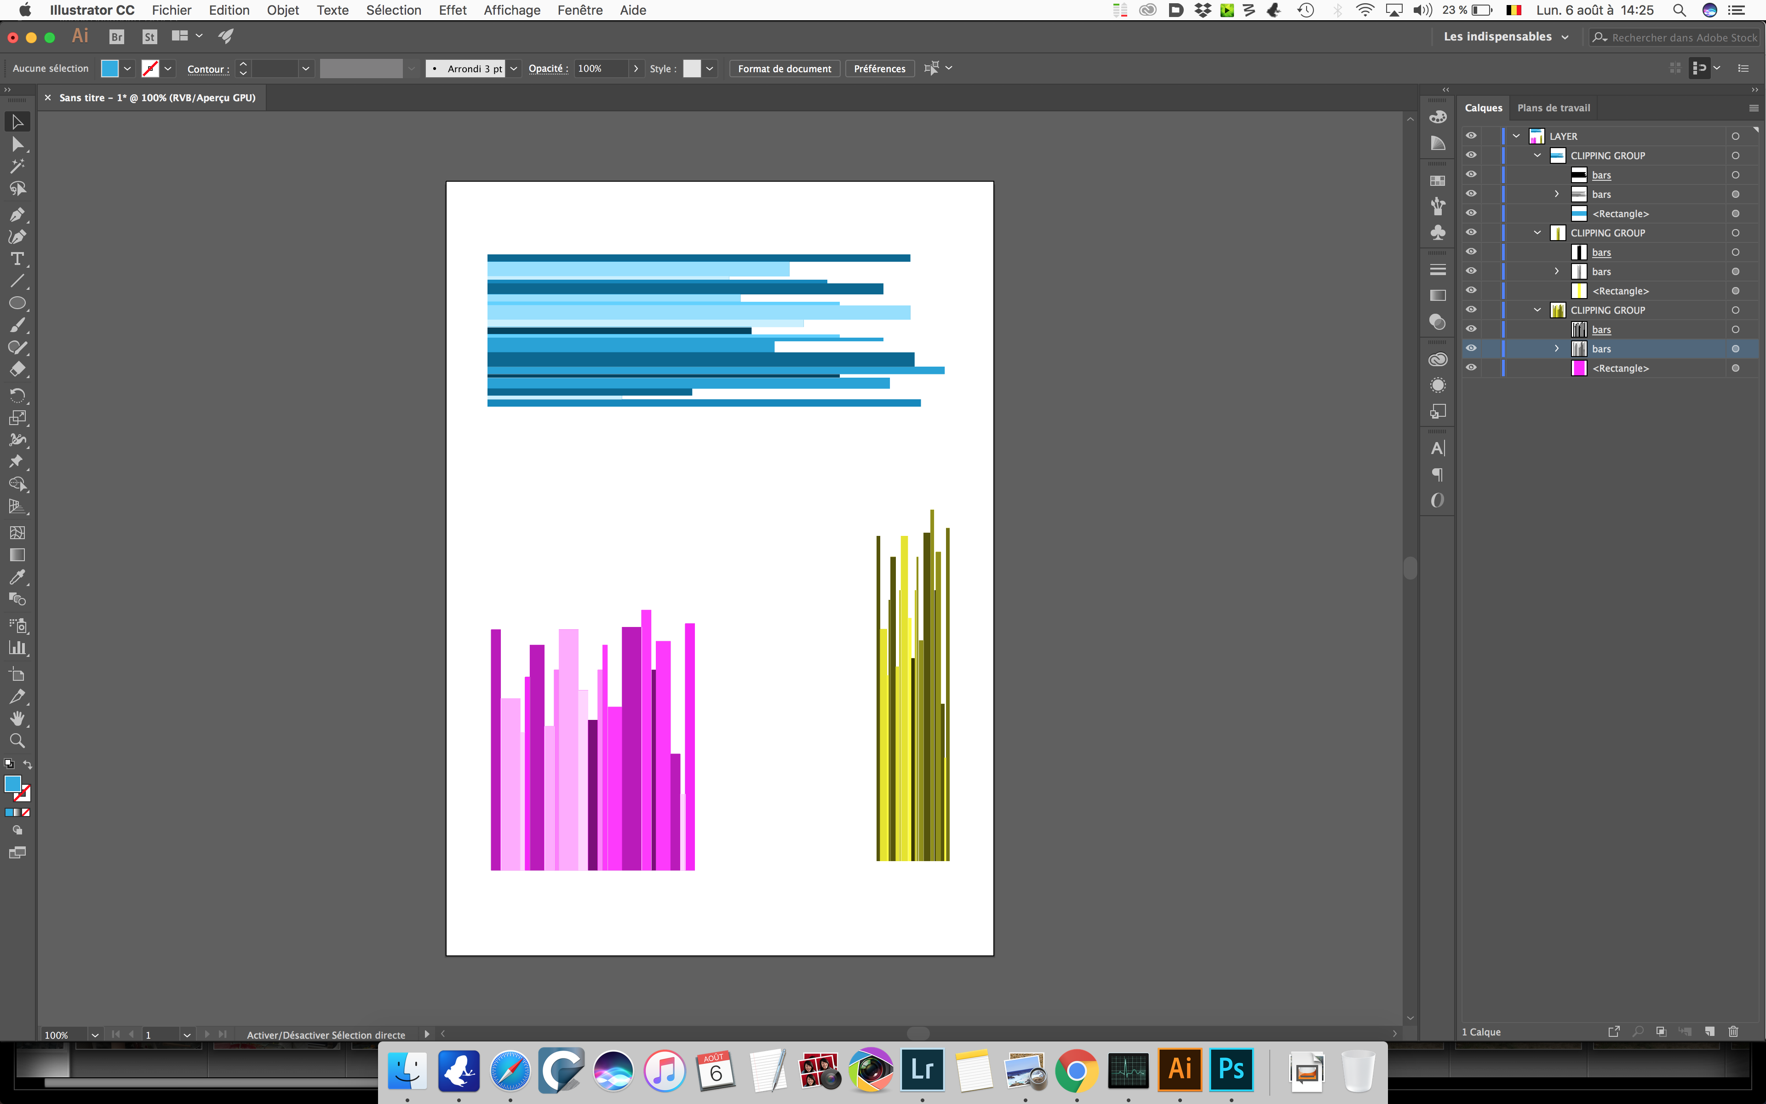The width and height of the screenshot is (1766, 1104).
Task: Select the Ellipse tool
Action: coord(17,303)
